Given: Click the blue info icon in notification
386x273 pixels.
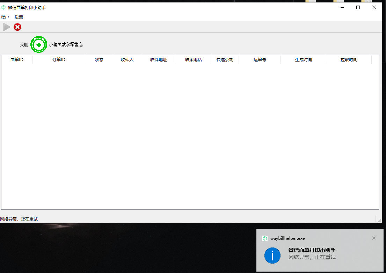Looking at the screenshot, I should 272,256.
